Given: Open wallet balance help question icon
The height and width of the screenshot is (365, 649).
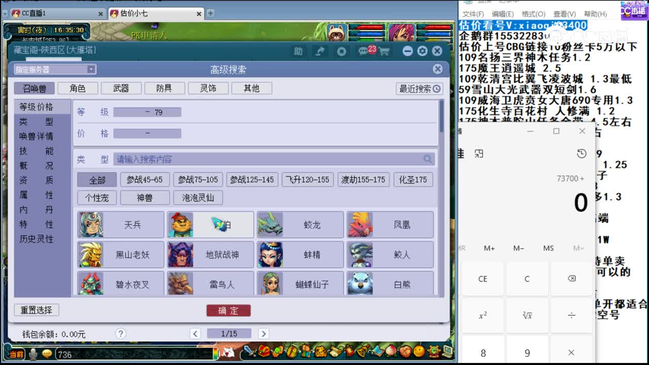Looking at the screenshot, I should tap(120, 334).
